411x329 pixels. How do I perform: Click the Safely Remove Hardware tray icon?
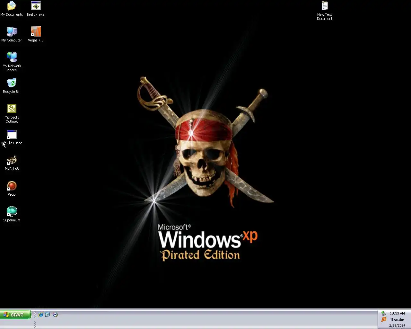click(x=383, y=313)
